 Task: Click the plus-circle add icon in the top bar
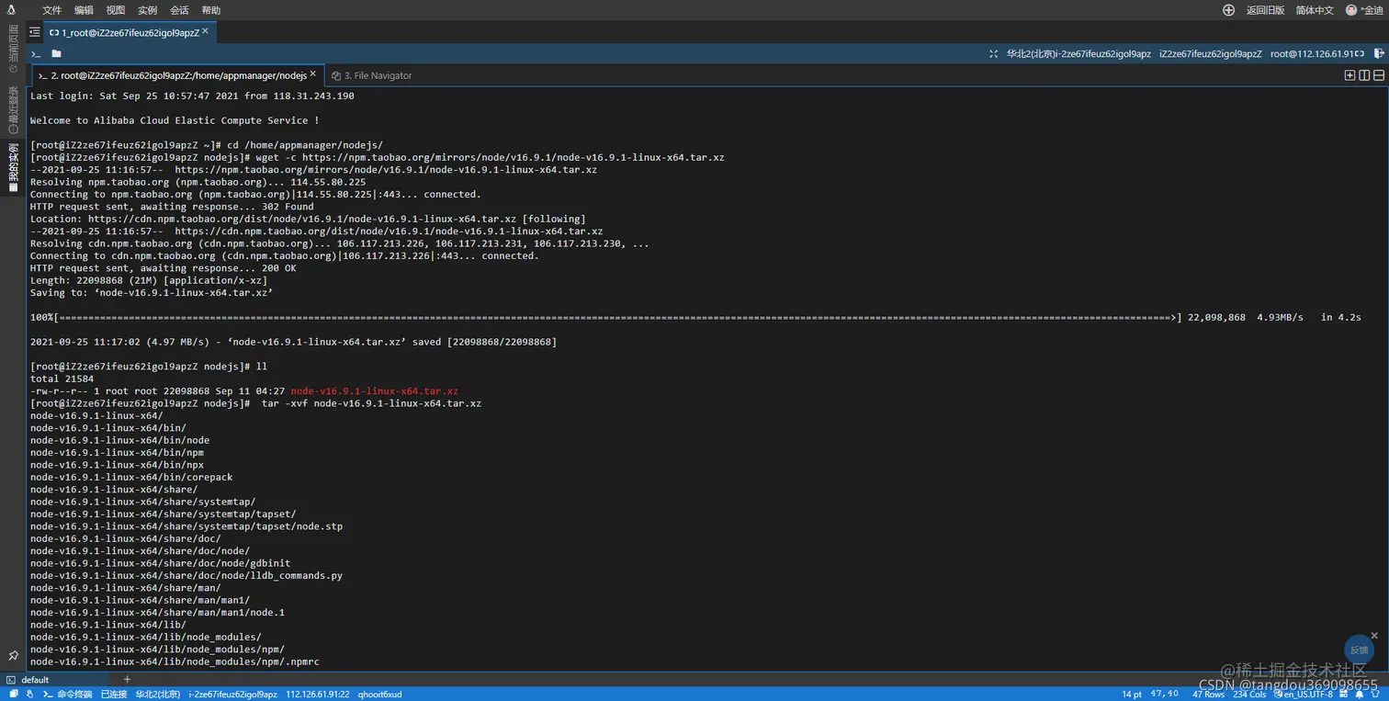[1228, 10]
